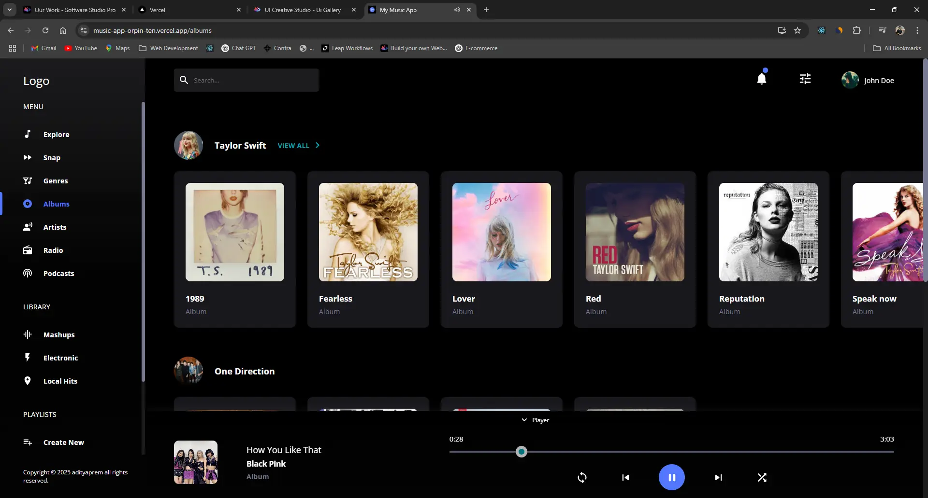Bookmark this page with the star icon

pyautogui.click(x=797, y=30)
